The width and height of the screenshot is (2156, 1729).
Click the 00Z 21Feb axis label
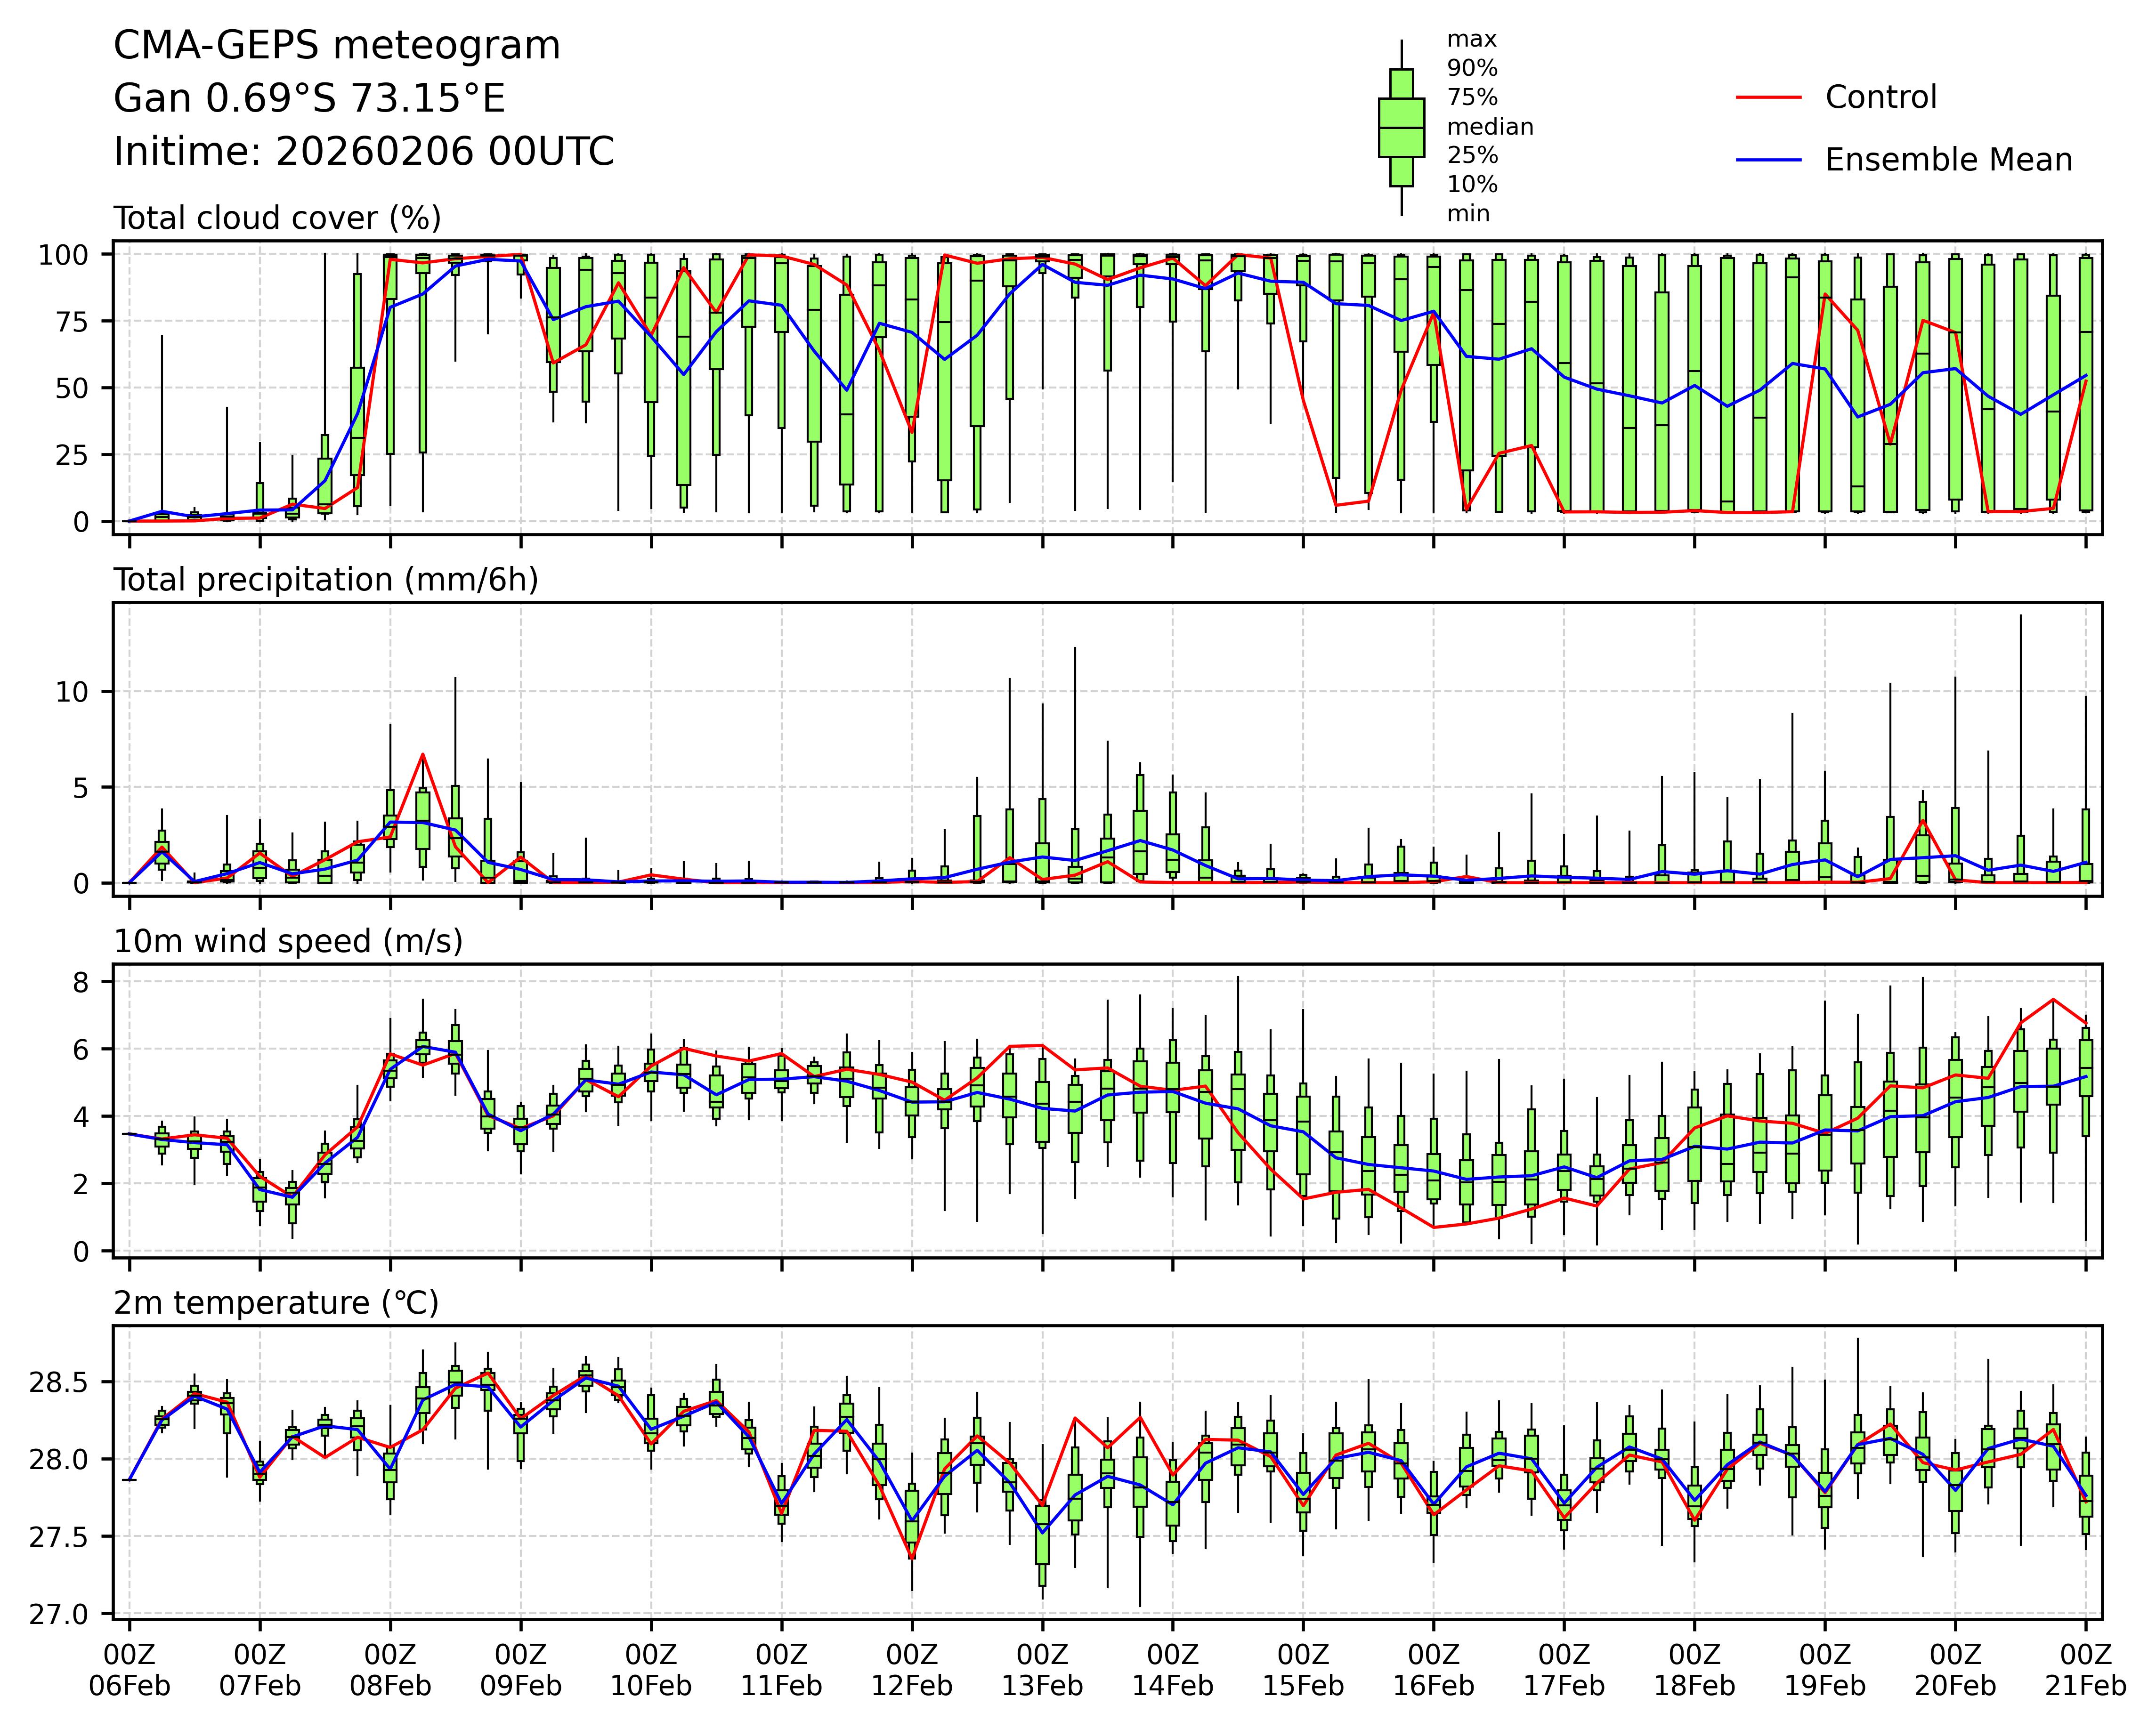(2085, 1671)
